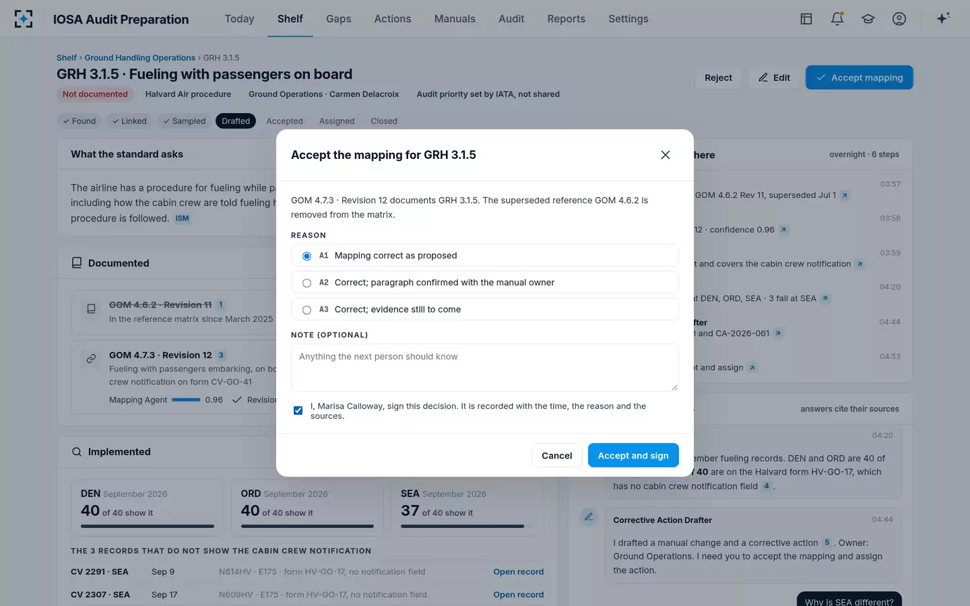The image size is (970, 606).
Task: Click the Accept mapping header button
Action: (x=859, y=77)
